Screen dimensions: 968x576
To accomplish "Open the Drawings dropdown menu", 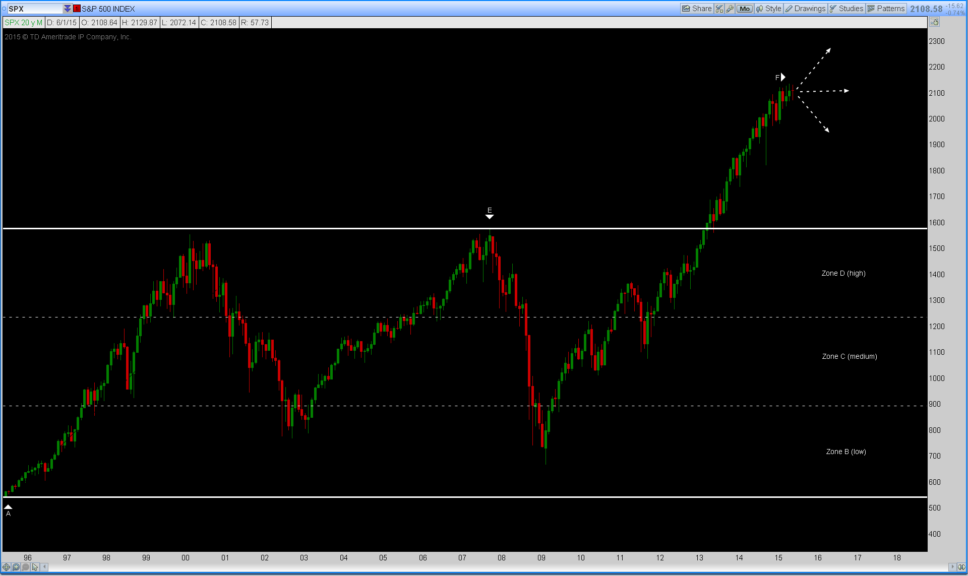I will tap(806, 9).
